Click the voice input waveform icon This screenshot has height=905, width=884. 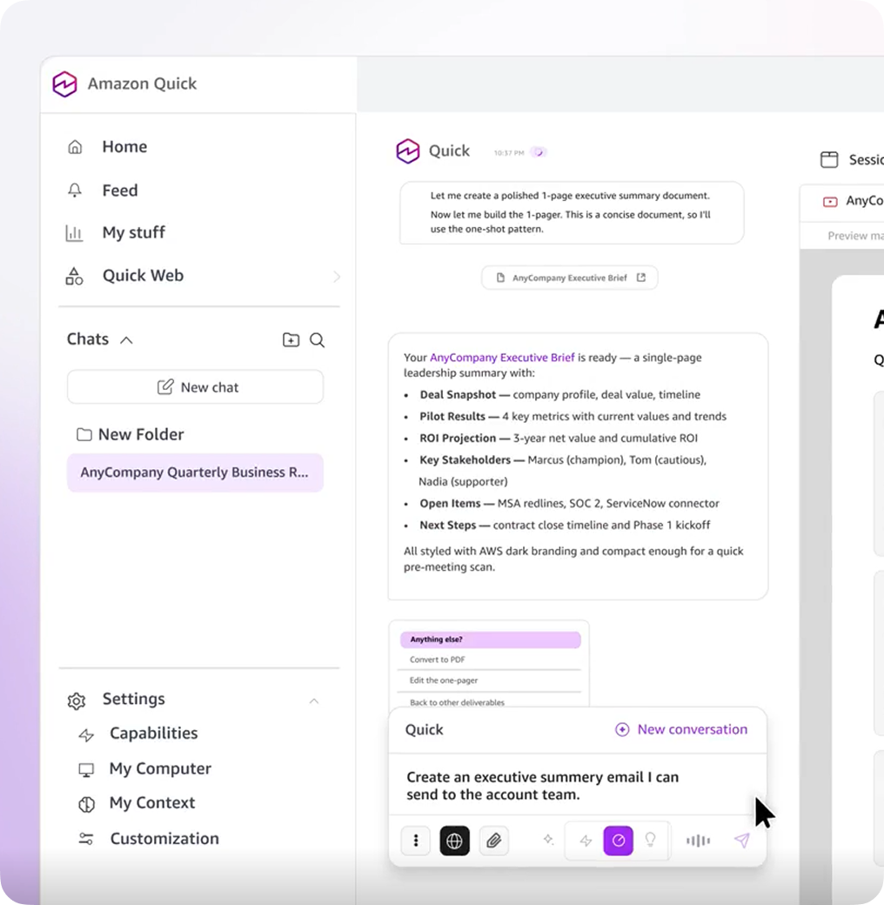tap(698, 841)
